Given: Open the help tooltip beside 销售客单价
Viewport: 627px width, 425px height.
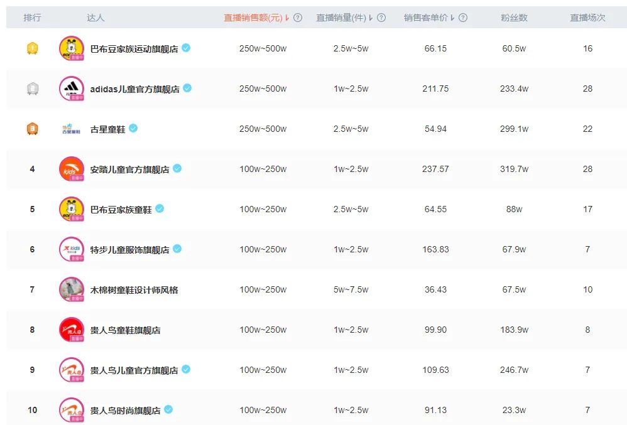Looking at the screenshot, I should 464,18.
